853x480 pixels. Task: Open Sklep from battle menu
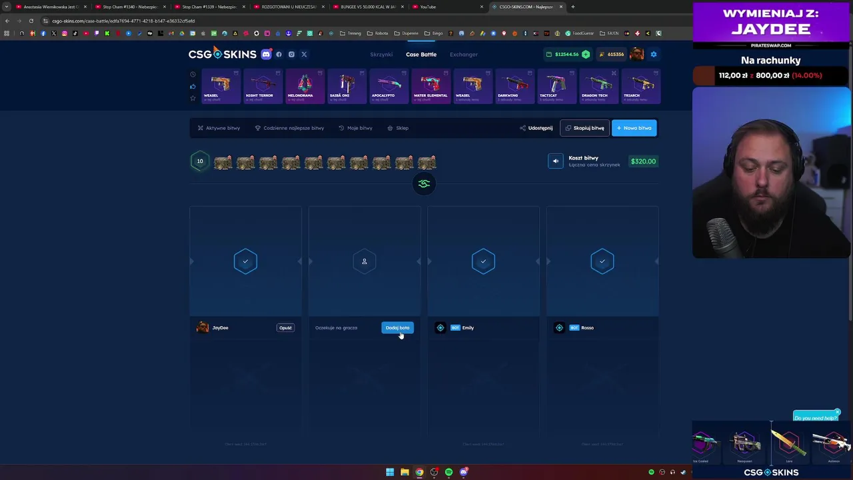(398, 128)
